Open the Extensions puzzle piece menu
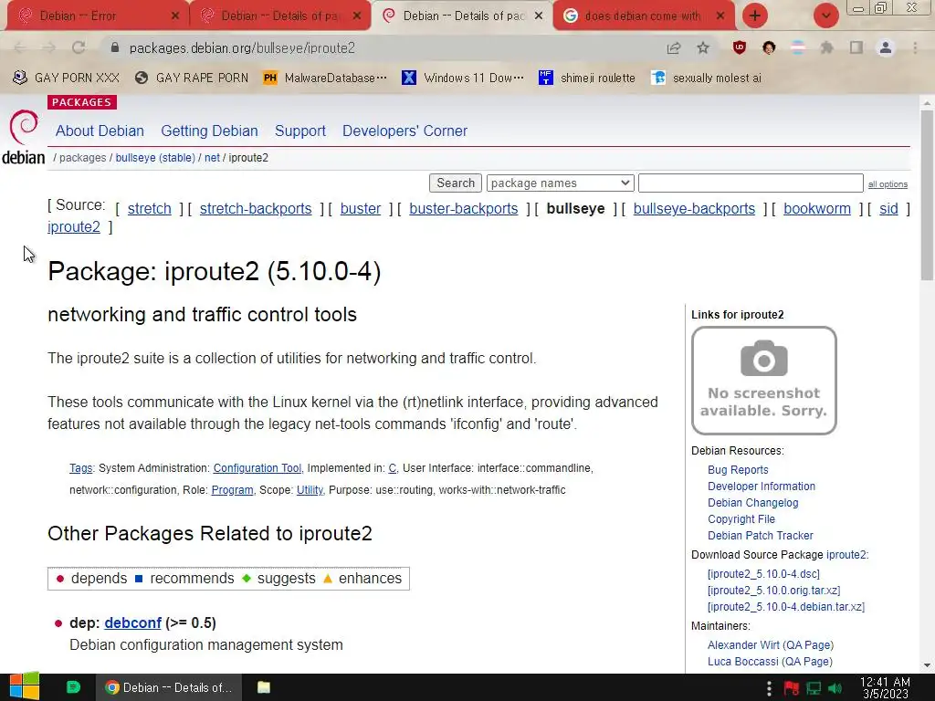The width and height of the screenshot is (935, 701). point(826,47)
